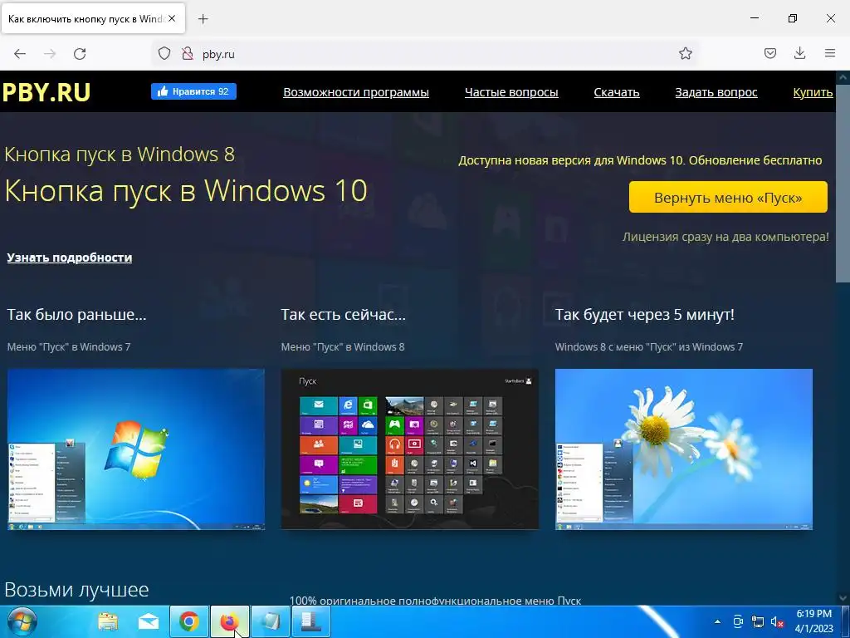Click 'Лицензия сразу на два компьютера!' text
This screenshot has height=638, width=850.
[x=725, y=237]
